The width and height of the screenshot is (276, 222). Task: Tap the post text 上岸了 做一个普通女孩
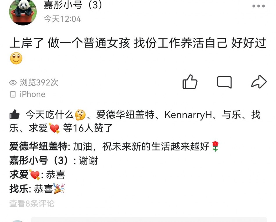click(70, 43)
